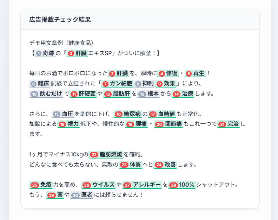Select the red badge number 2 on 肝臓

pos(71,53)
